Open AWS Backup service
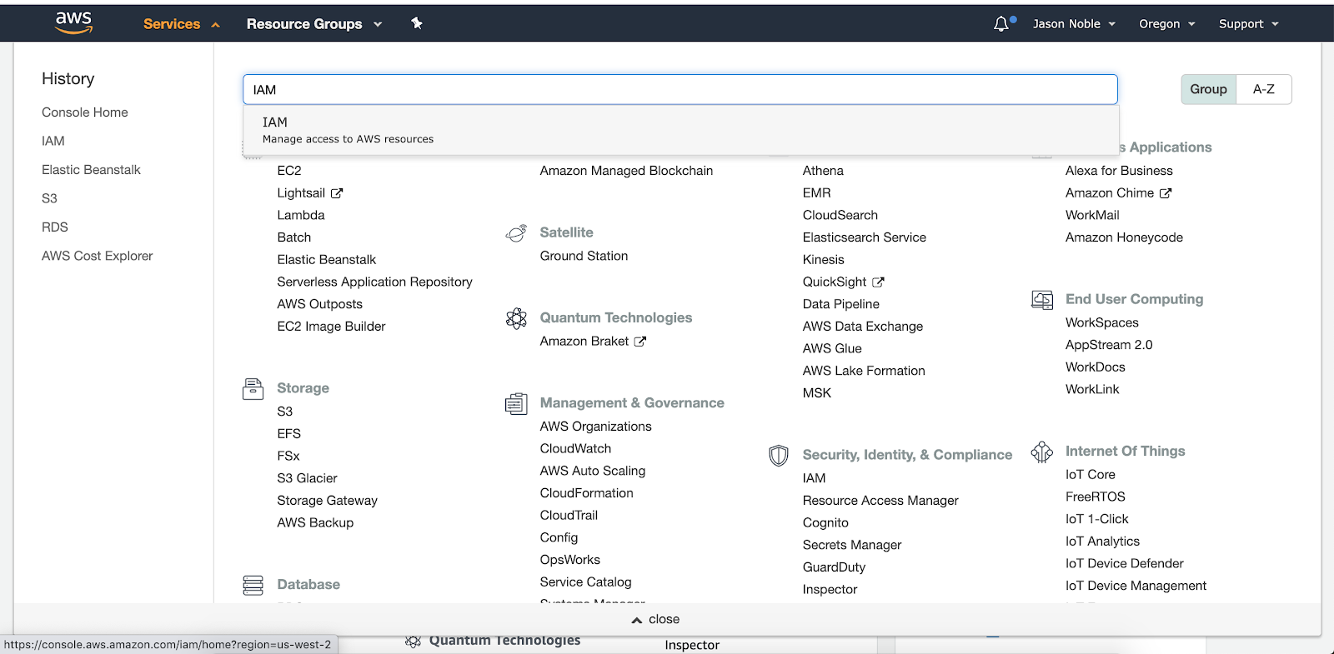Viewport: 1334px width, 654px height. tap(315, 523)
